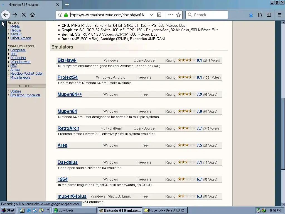Bookmark this page with the star
The height and width of the screenshot is (214, 285).
178,15
